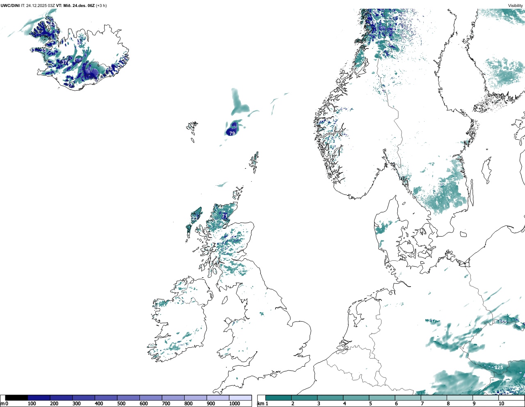The image size is (525, 407).
Task: Click the 500–600 m legend color swatch
Action: click(x=128, y=398)
